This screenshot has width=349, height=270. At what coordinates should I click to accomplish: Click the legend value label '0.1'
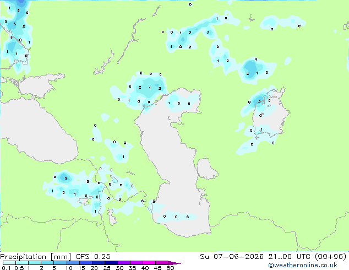6,268
